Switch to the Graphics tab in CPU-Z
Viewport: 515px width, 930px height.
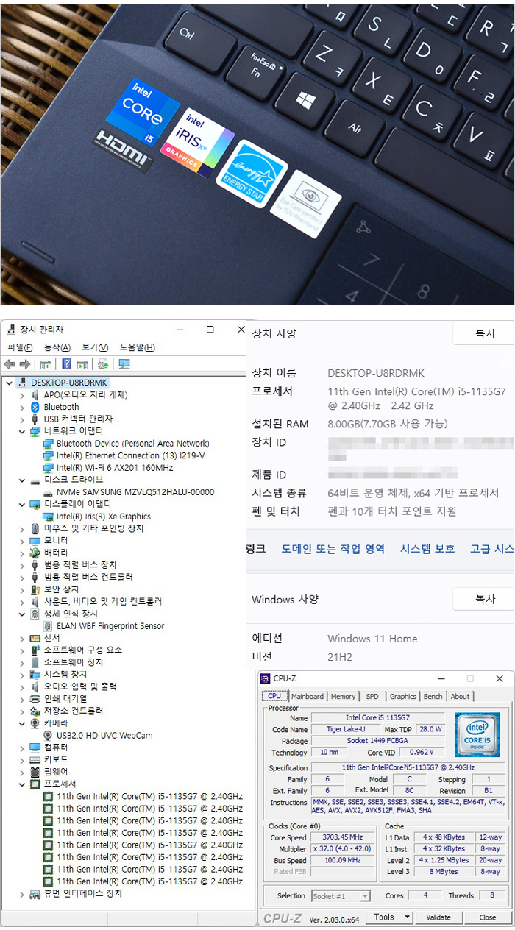click(x=402, y=696)
